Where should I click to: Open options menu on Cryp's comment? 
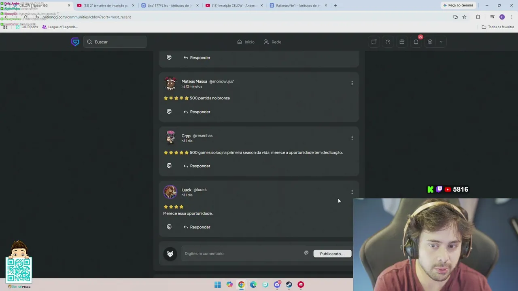tap(352, 137)
